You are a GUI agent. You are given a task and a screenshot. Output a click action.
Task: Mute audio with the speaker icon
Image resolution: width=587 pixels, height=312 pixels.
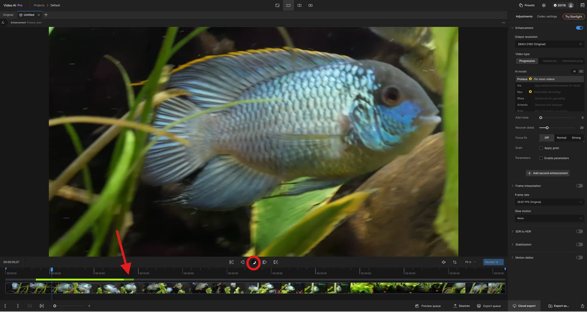(444, 262)
